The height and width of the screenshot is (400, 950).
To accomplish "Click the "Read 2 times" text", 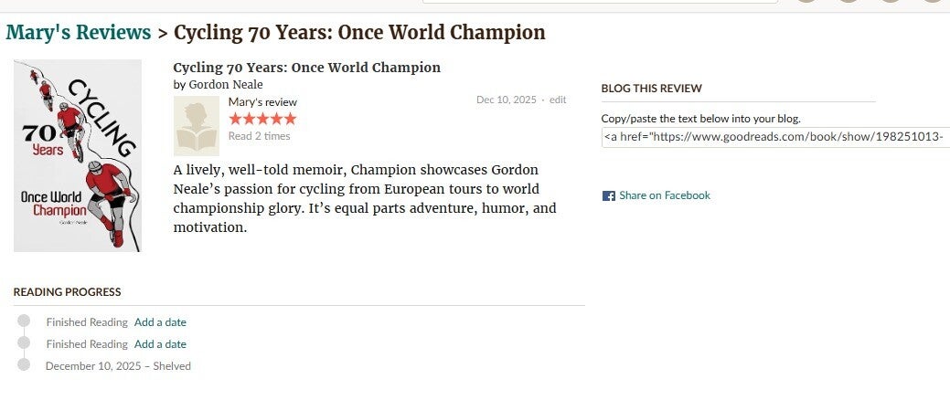I will tap(259, 136).
